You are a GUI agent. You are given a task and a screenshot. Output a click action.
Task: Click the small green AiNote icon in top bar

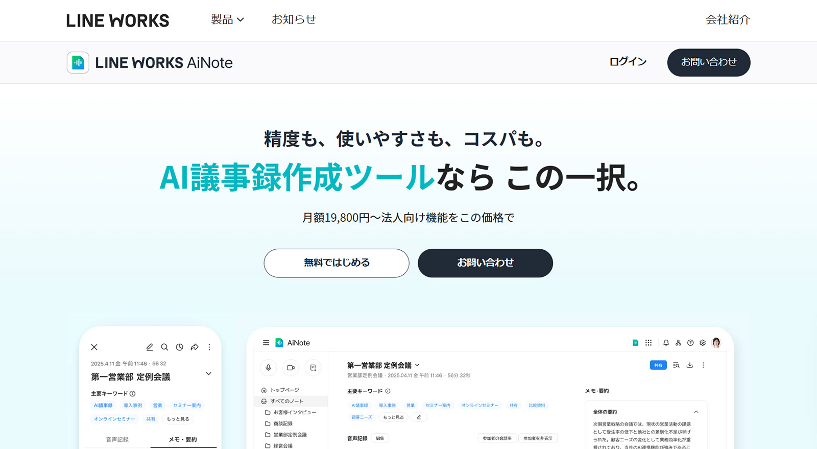click(x=635, y=343)
